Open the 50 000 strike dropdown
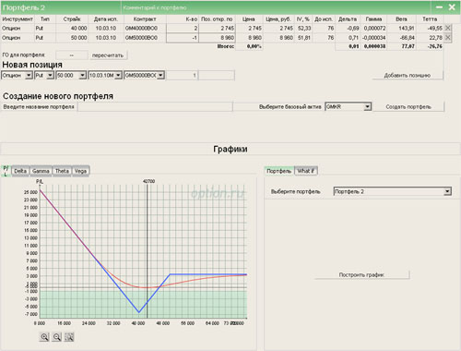 pos(82,75)
